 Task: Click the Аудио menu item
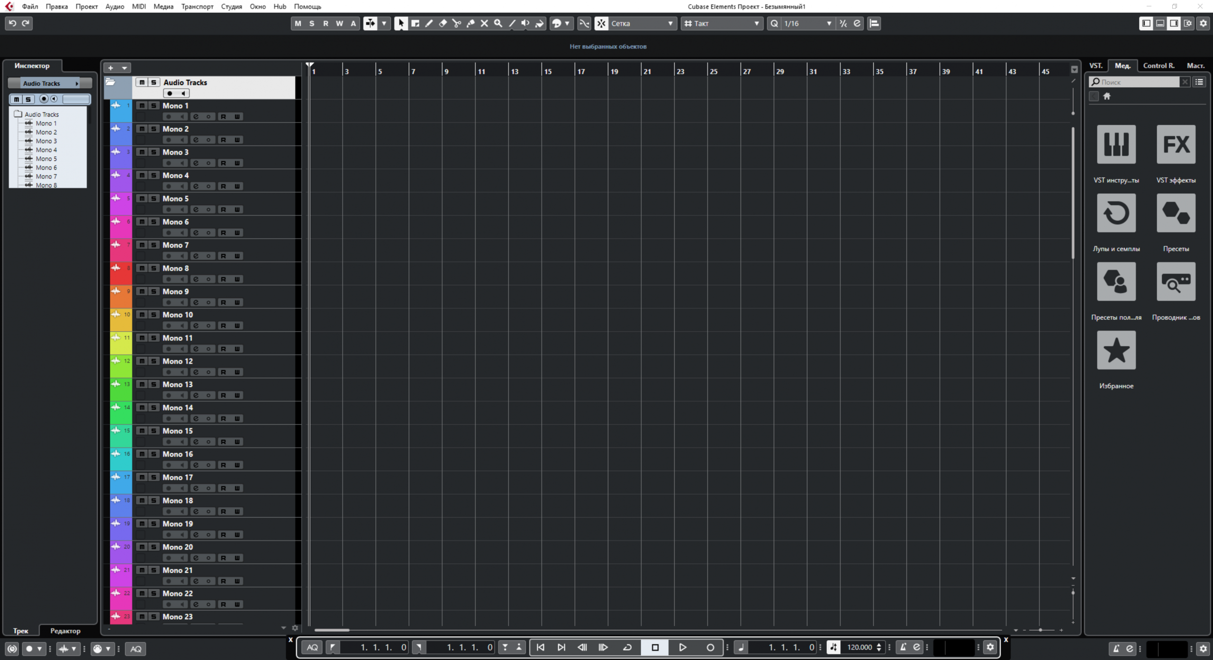click(114, 7)
